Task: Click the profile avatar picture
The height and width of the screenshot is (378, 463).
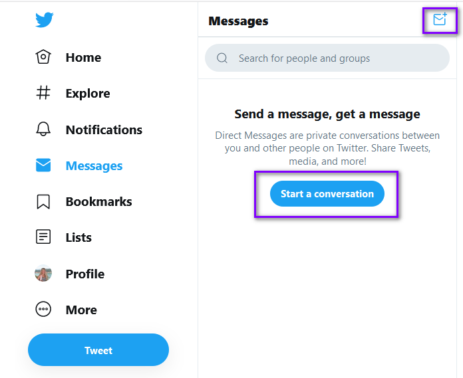Action: point(43,273)
